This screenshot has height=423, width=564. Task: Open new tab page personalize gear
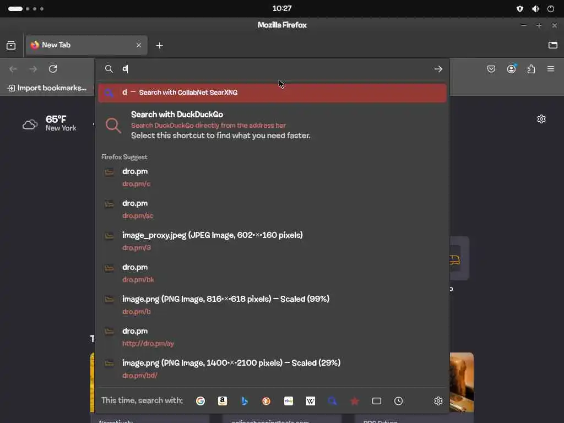click(541, 119)
